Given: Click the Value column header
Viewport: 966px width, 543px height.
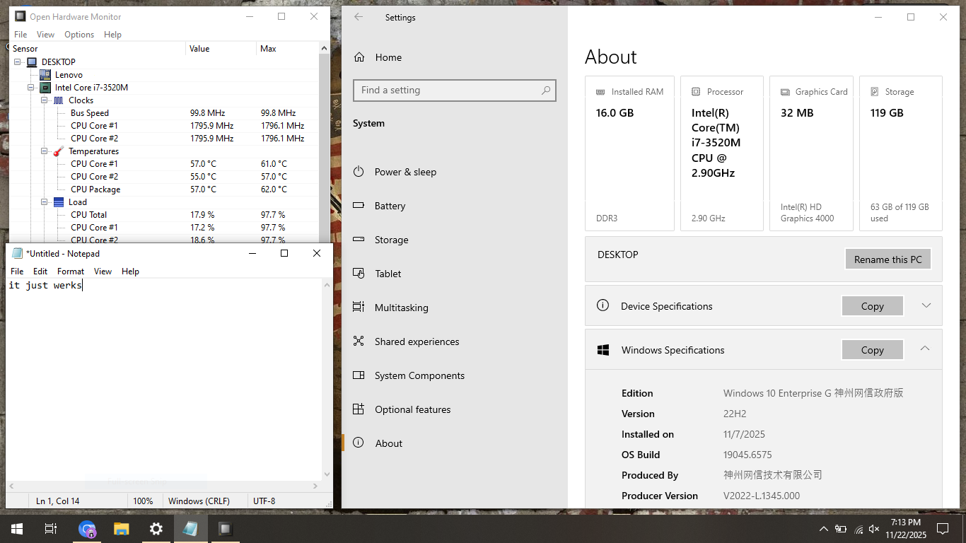Looking at the screenshot, I should click(x=221, y=49).
